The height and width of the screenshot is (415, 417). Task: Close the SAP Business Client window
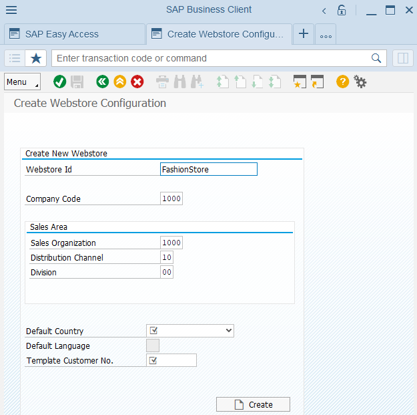(409, 11)
